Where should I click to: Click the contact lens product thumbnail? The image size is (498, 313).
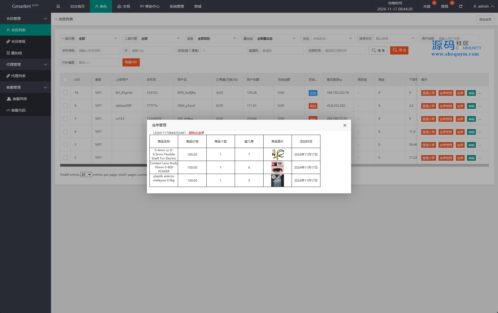[277, 167]
